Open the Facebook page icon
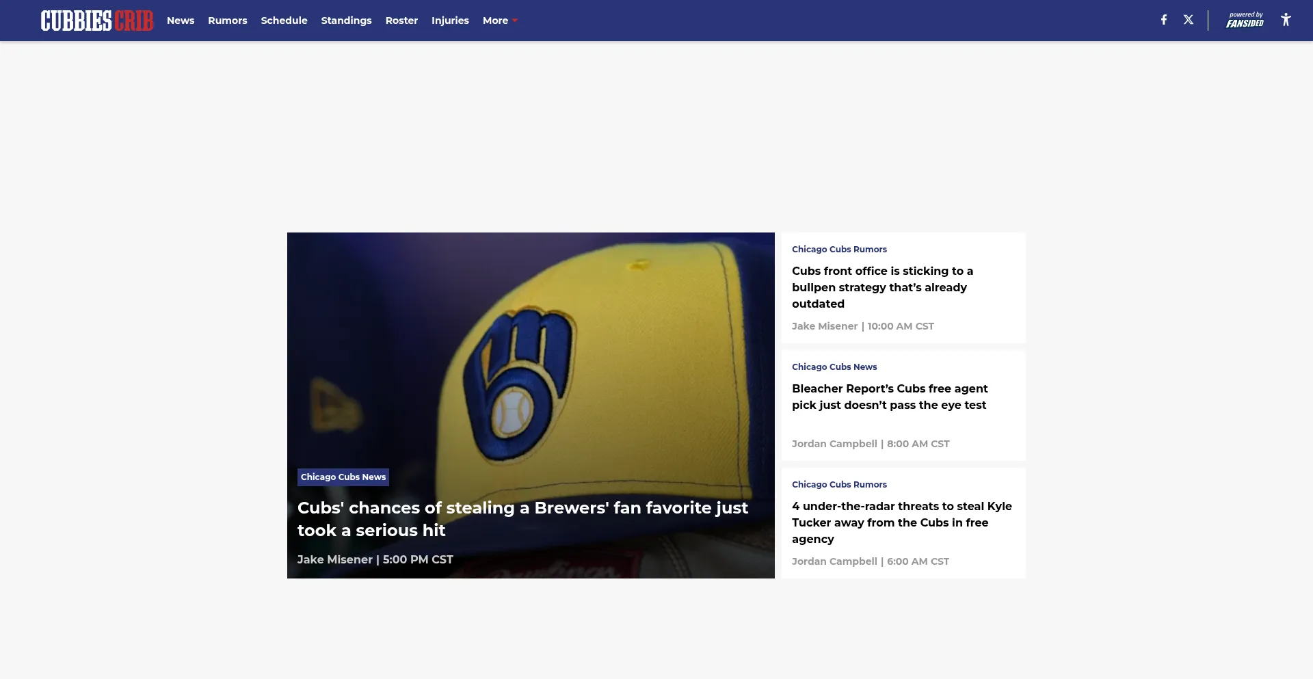 pyautogui.click(x=1163, y=20)
